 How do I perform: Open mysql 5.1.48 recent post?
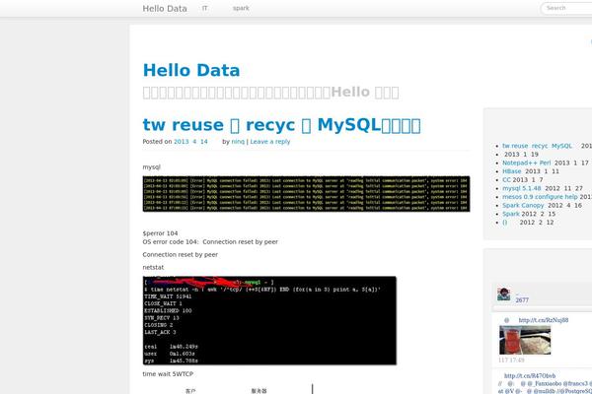pyautogui.click(x=521, y=188)
